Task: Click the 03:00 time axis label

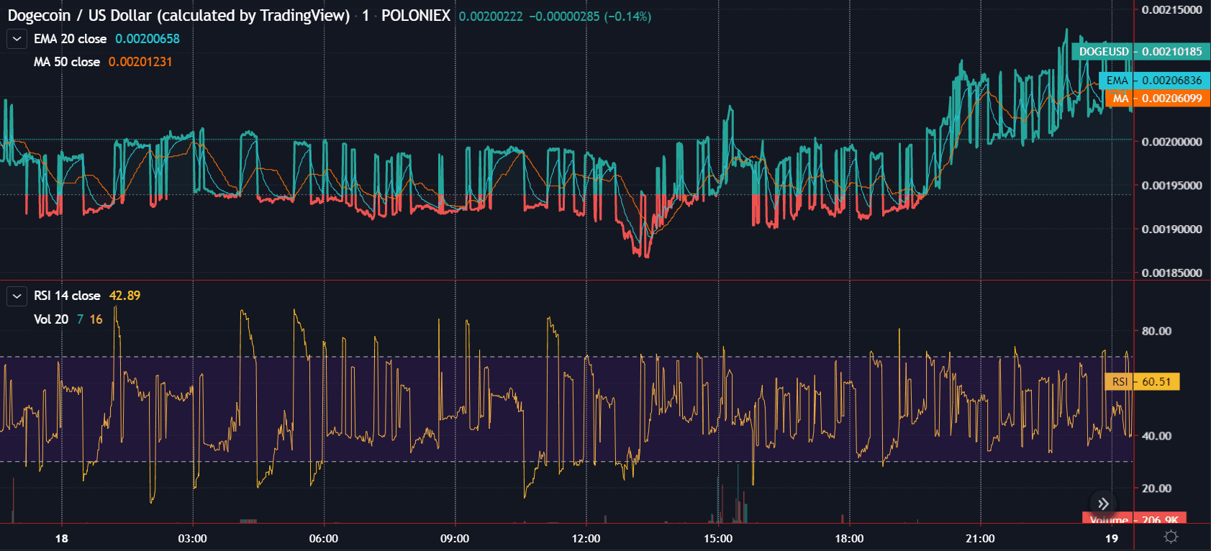Action: pyautogui.click(x=193, y=539)
